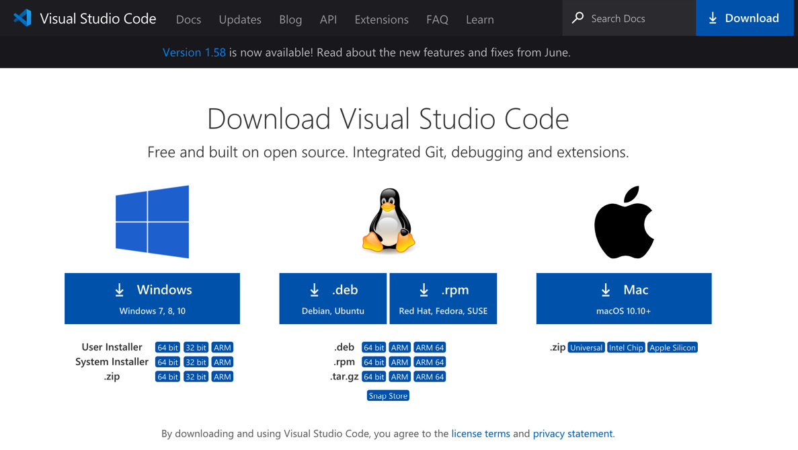Image resolution: width=798 pixels, height=450 pixels.
Task: Click the top-right Download button
Action: 744,17
